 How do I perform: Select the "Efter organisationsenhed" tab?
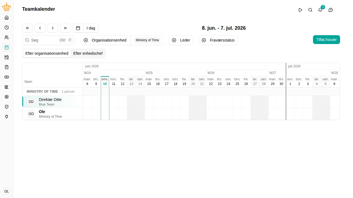[47, 53]
